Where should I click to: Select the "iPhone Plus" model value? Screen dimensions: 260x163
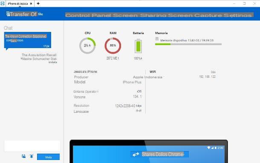point(132,82)
